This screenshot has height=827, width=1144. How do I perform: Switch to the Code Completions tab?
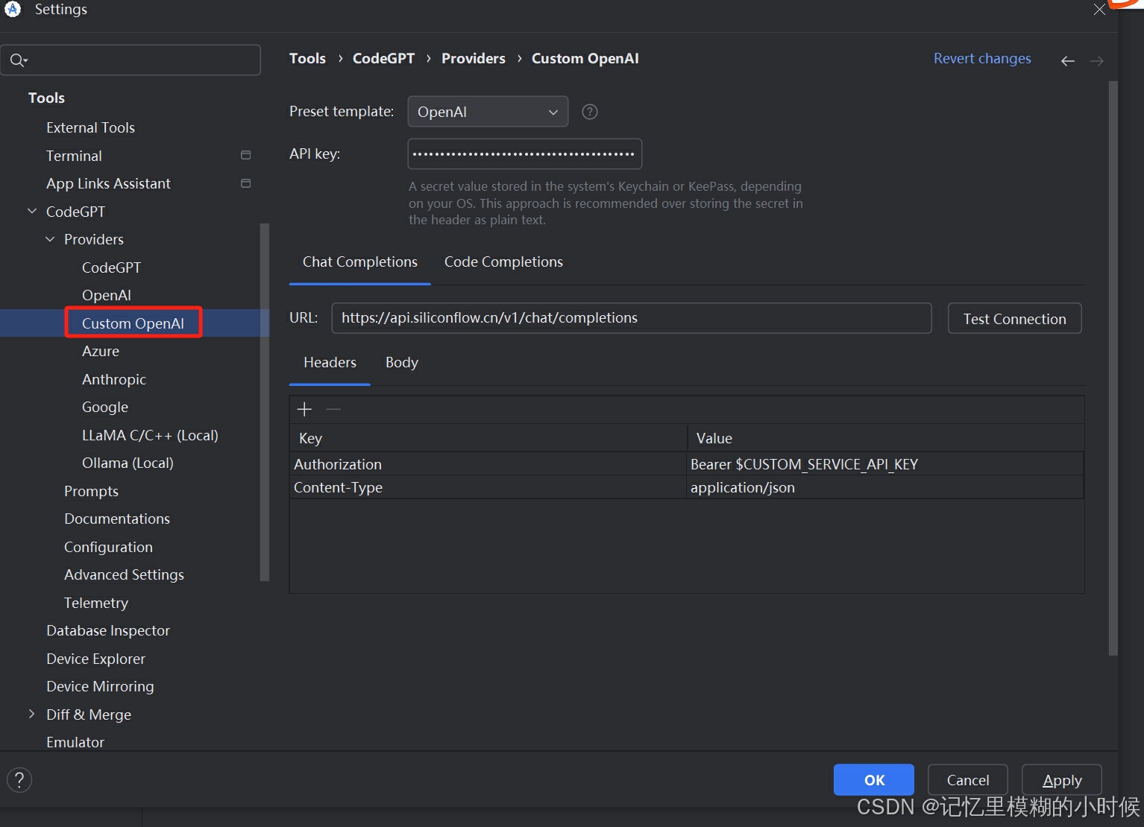503,262
